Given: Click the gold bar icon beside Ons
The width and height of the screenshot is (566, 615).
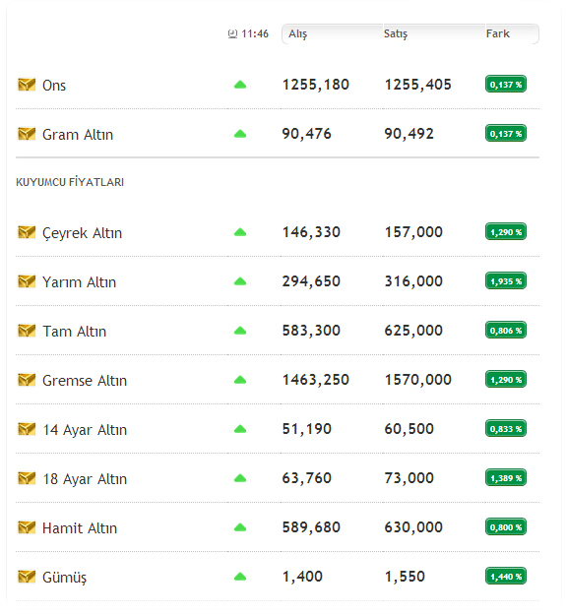Looking at the screenshot, I should [x=27, y=85].
